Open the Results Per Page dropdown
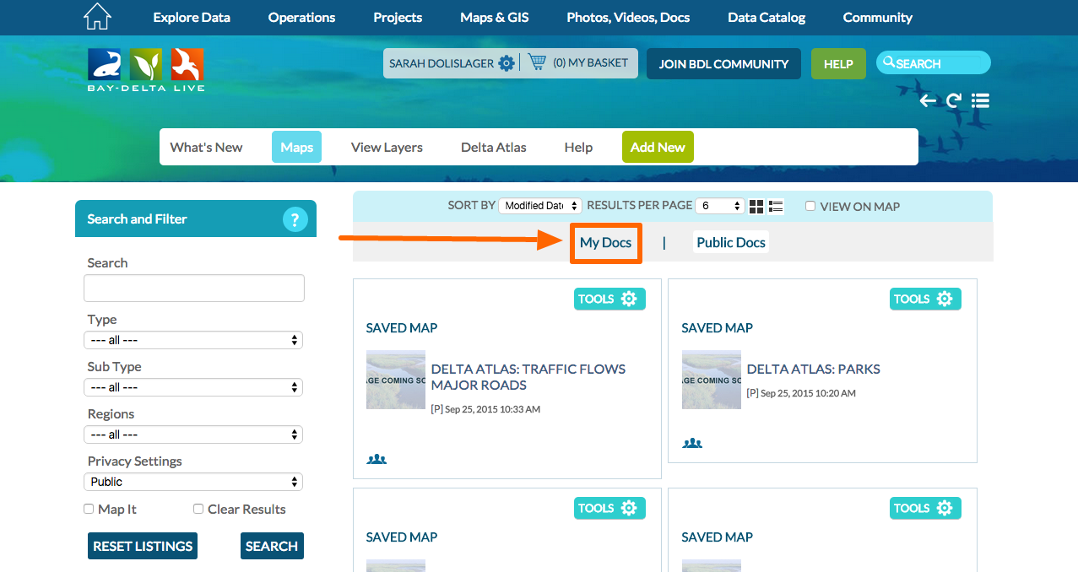Viewport: 1078px width, 572px height. [719, 206]
